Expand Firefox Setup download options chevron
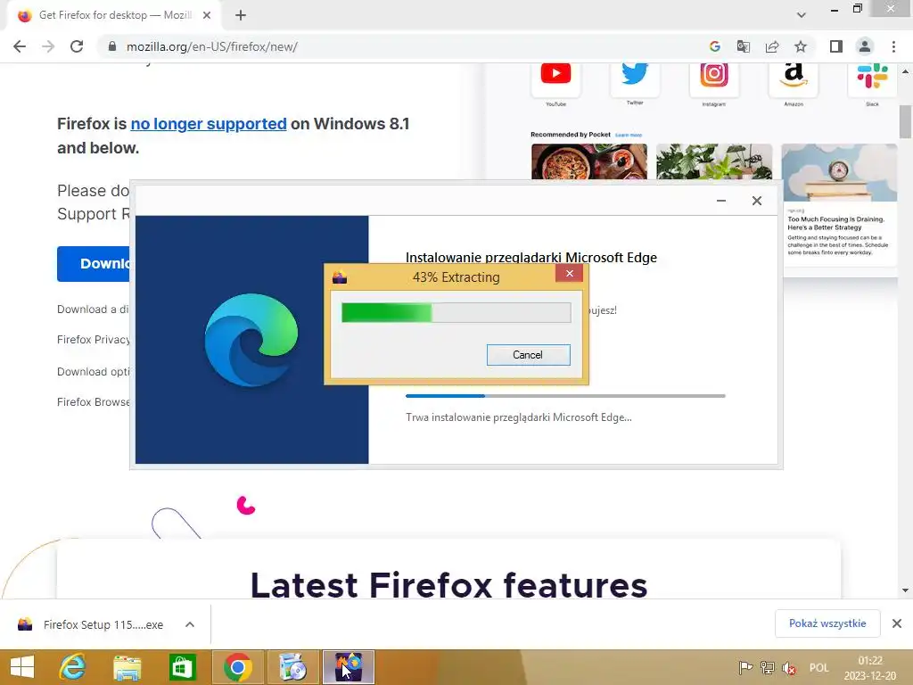Image resolution: width=913 pixels, height=685 pixels. [190, 624]
